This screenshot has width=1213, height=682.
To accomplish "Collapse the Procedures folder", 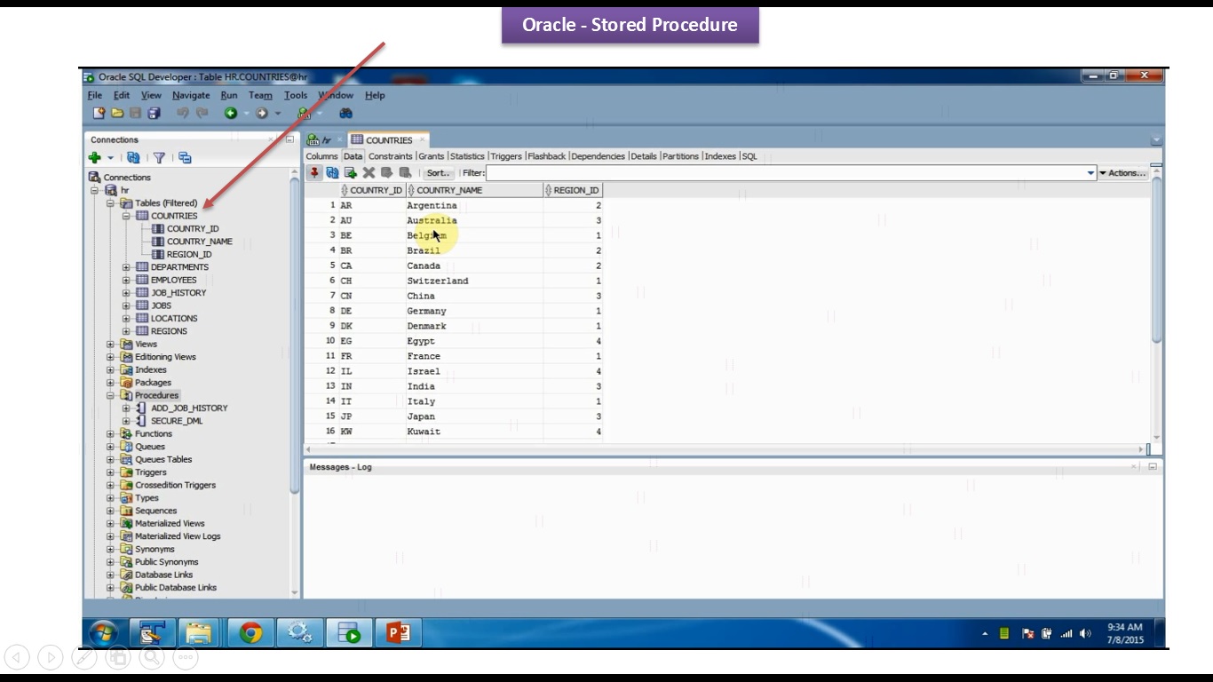I will (110, 396).
